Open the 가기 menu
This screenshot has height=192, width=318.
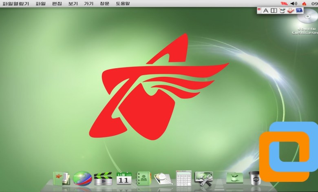pyautogui.click(x=88, y=3)
